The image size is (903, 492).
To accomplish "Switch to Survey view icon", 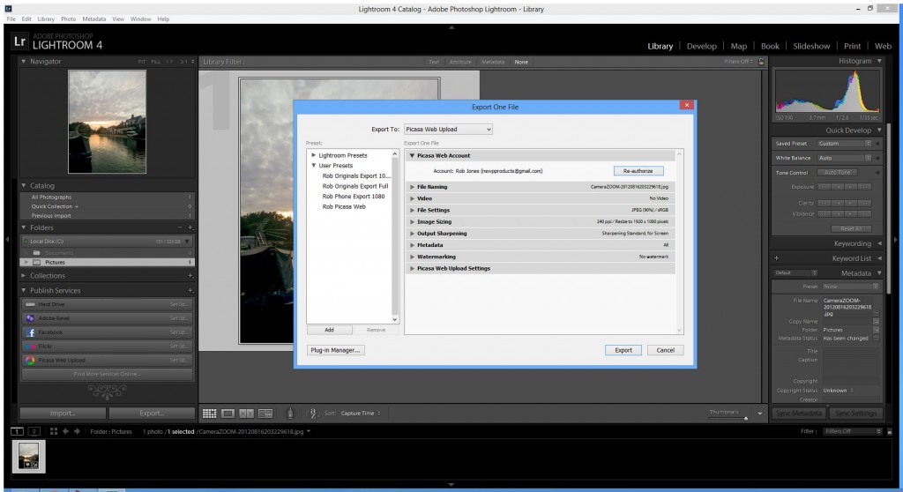I will (265, 413).
